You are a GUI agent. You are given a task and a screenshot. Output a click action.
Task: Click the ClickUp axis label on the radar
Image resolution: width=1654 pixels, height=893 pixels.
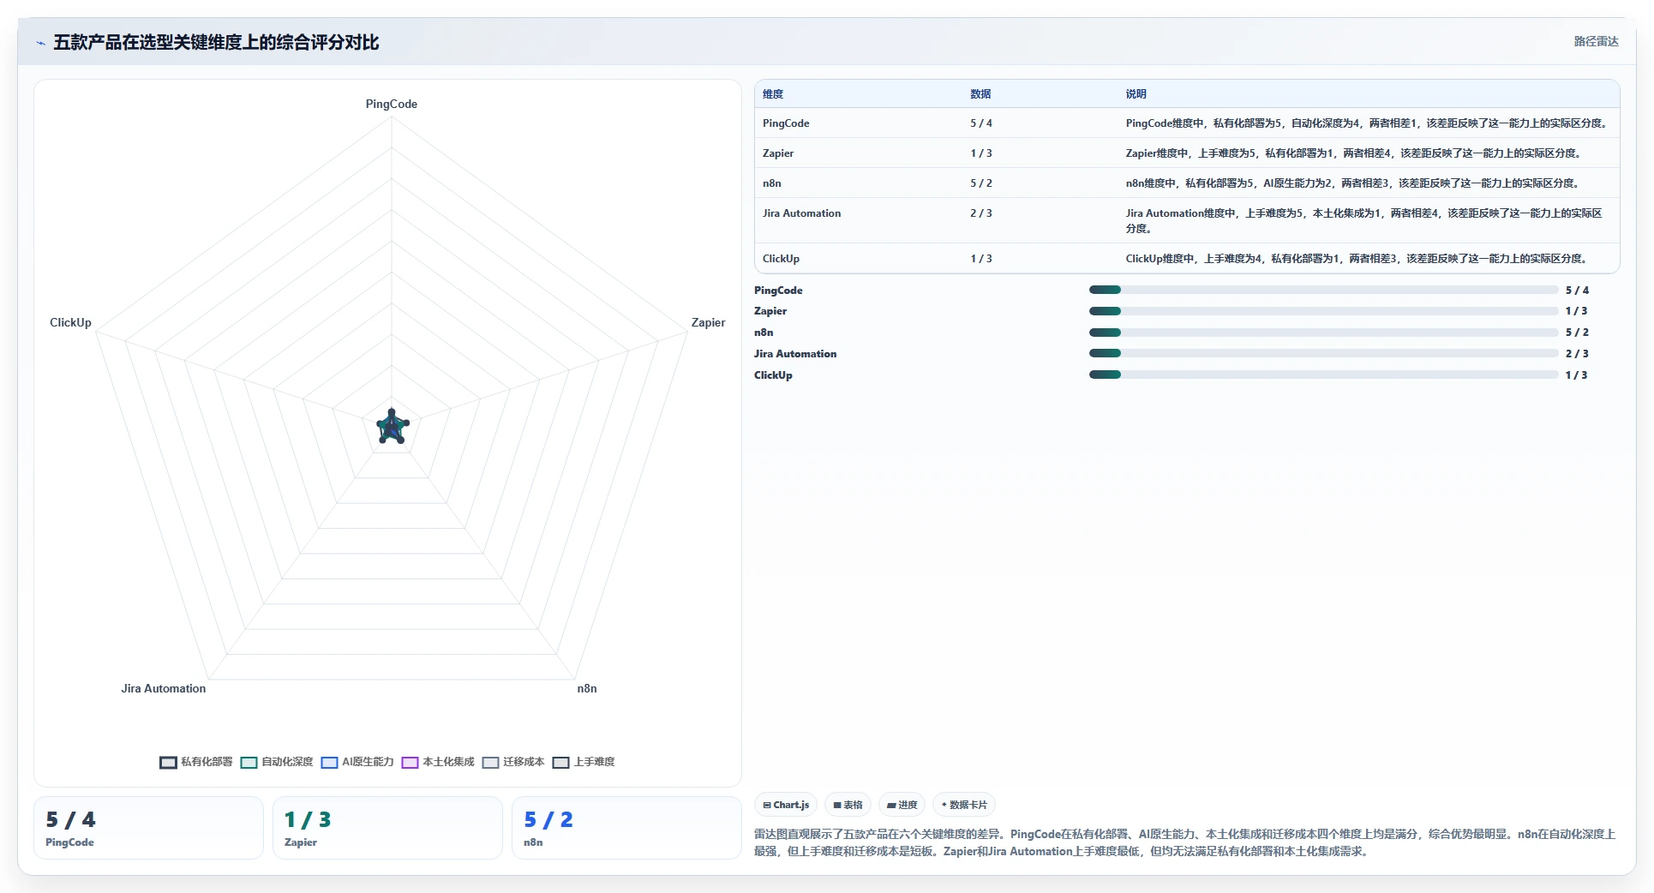70,322
